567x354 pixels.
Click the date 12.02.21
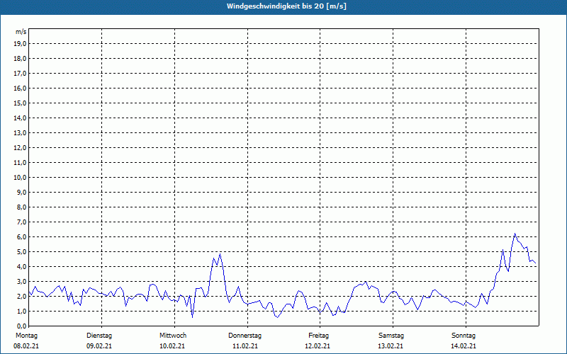318,346
